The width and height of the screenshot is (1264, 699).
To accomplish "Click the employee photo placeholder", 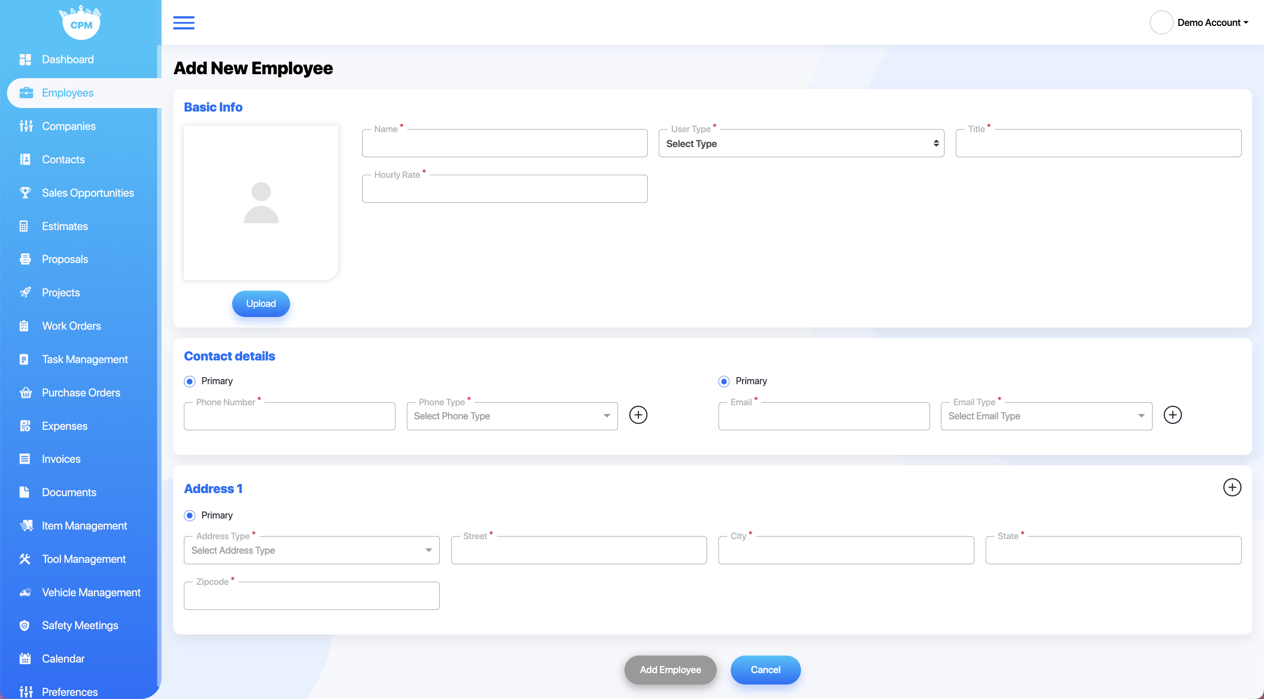I will coord(261,203).
